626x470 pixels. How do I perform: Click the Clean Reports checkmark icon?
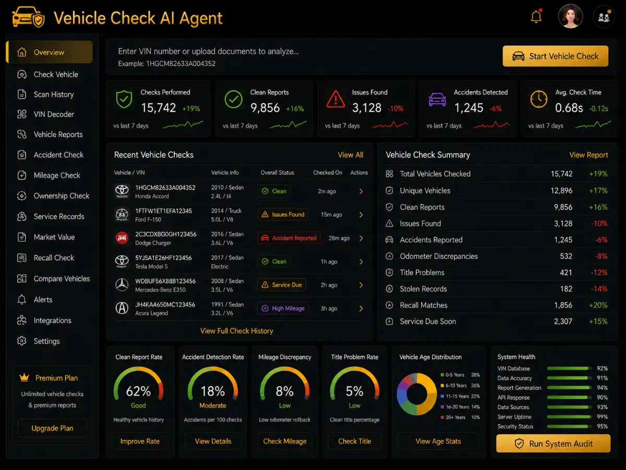pyautogui.click(x=233, y=99)
